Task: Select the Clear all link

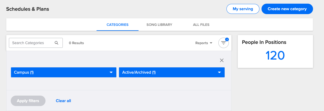Action: point(63,101)
